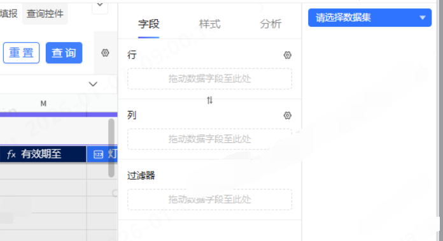This screenshot has width=443, height=241.
Task: Click the 查询 button
Action: coord(64,53)
